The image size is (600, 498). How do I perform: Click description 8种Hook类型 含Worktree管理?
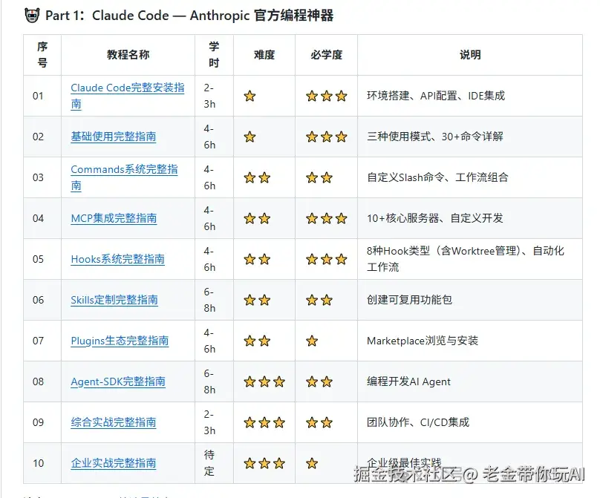(x=466, y=259)
